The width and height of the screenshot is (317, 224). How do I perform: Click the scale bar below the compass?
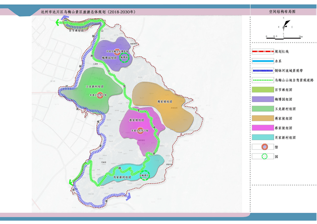pyautogui.click(x=284, y=35)
